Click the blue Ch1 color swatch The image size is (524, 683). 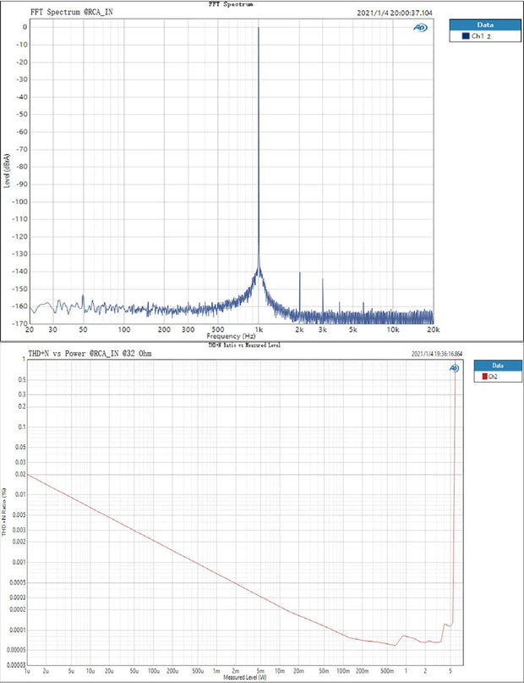[x=466, y=37]
